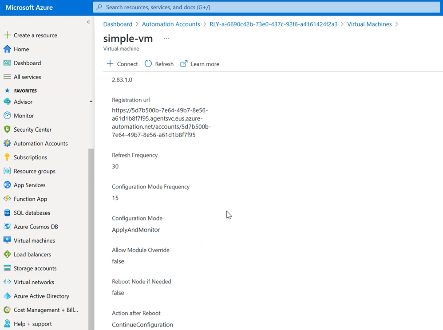Click the Refresh circular arrow icon

tap(148, 64)
